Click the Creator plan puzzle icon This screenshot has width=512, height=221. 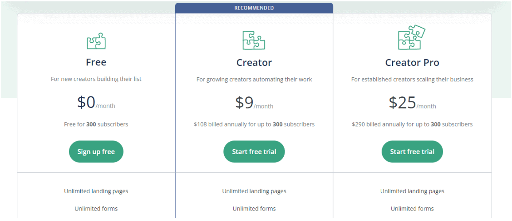pos(254,40)
